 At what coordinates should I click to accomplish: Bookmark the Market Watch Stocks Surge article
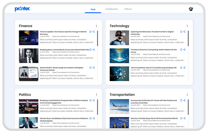(91, 67)
